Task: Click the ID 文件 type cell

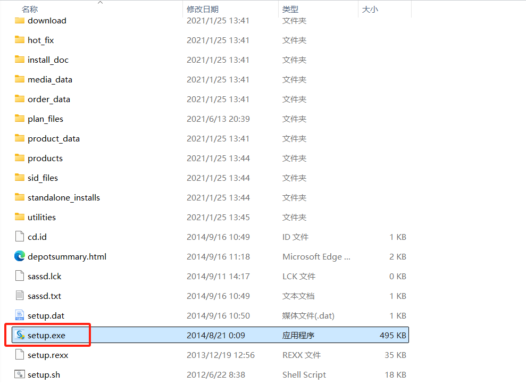Action: tap(295, 237)
